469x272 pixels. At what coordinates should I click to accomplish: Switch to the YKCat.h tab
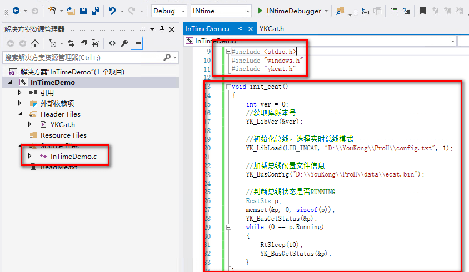272,29
